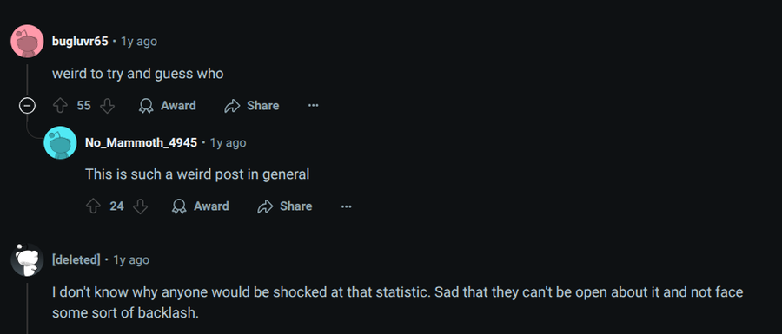Open bugluvr65's user profile link
The height and width of the screenshot is (334, 782).
pos(80,42)
